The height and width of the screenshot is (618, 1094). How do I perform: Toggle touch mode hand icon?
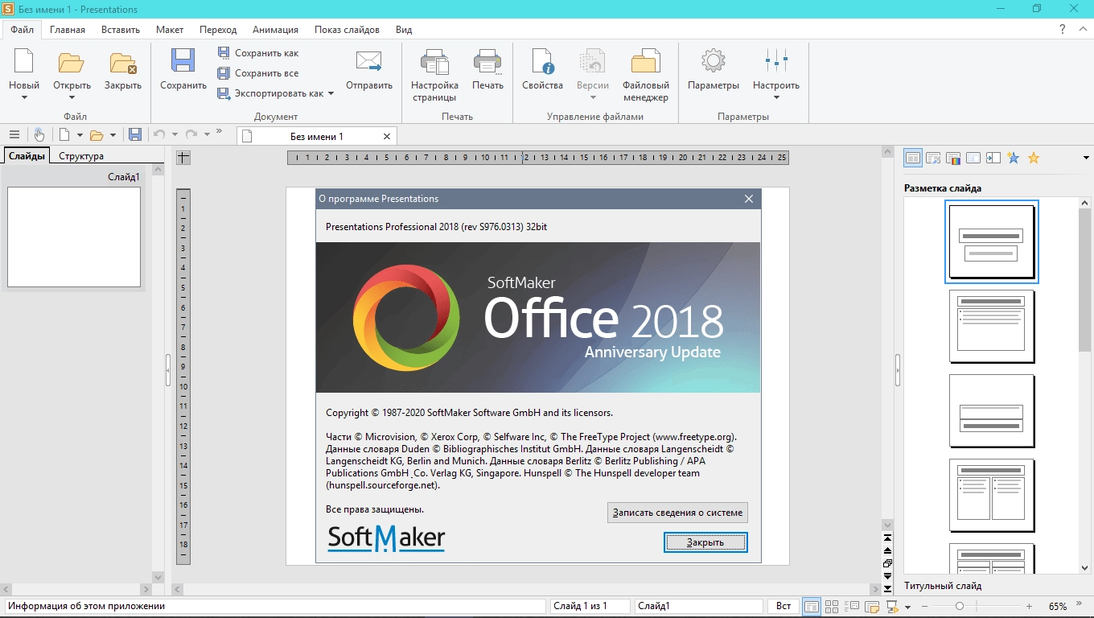pyautogui.click(x=39, y=134)
